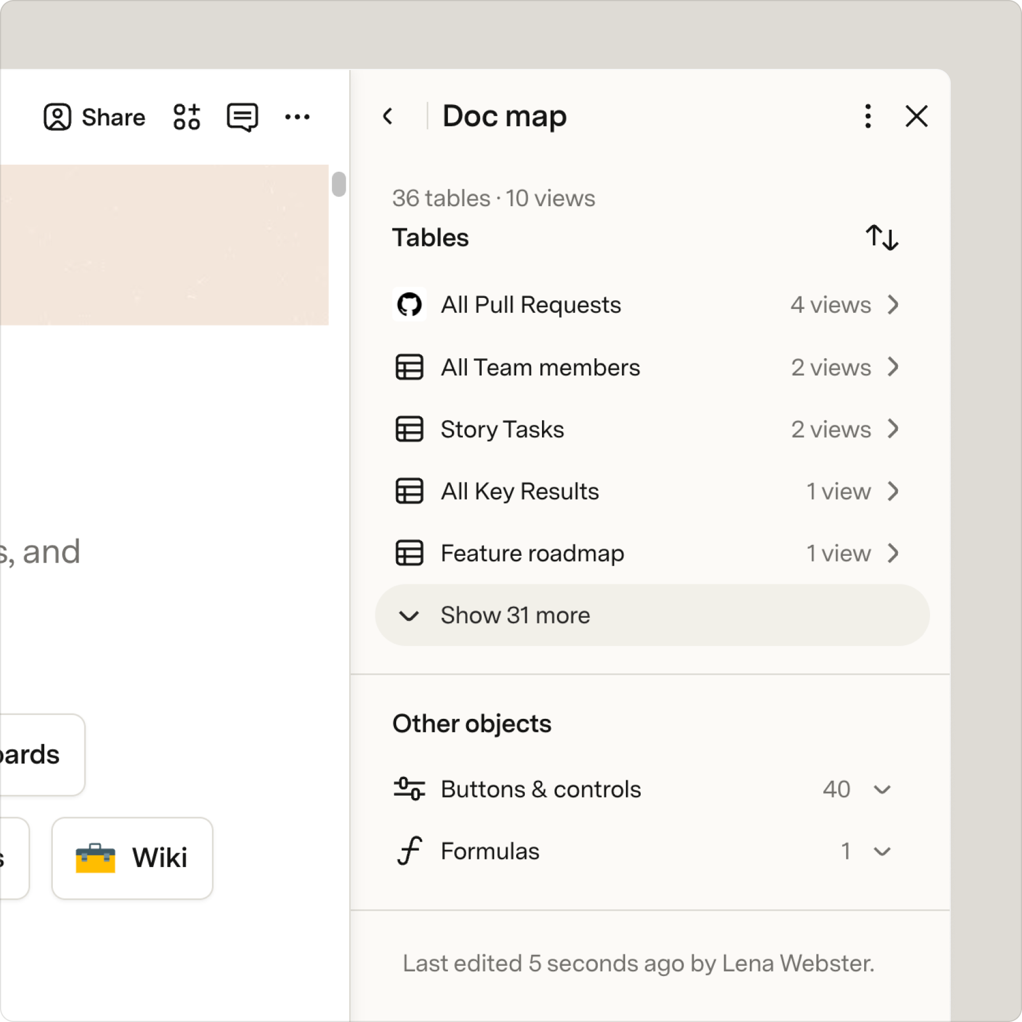1022x1022 pixels.
Task: Expand the Buttons & controls section
Action: pos(882,789)
